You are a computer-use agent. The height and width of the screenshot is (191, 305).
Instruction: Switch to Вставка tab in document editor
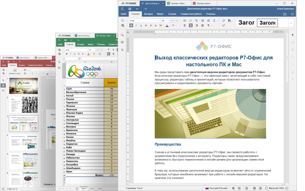148,14
